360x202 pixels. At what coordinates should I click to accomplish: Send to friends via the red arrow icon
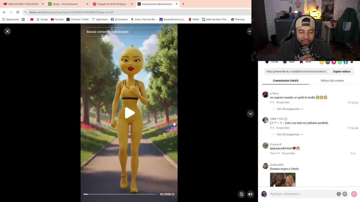tap(334, 62)
